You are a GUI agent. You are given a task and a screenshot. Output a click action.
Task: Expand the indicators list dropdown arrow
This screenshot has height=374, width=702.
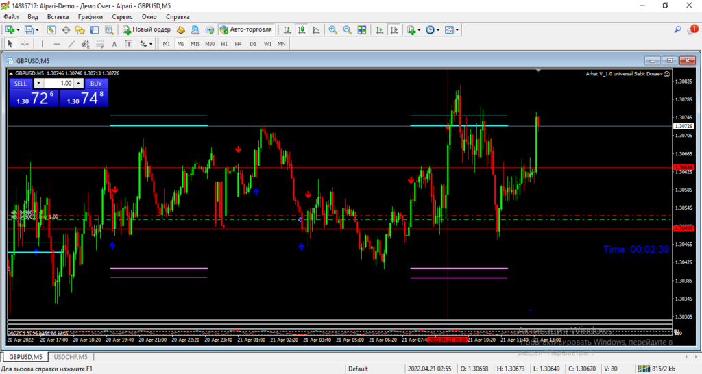[419, 30]
